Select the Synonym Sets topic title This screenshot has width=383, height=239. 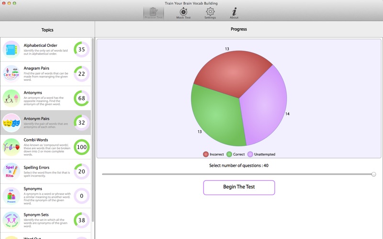point(36,215)
